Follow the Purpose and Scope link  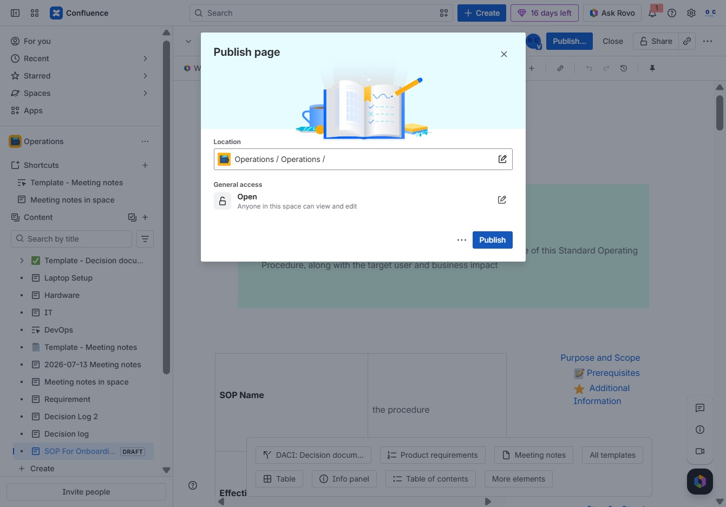pos(600,358)
